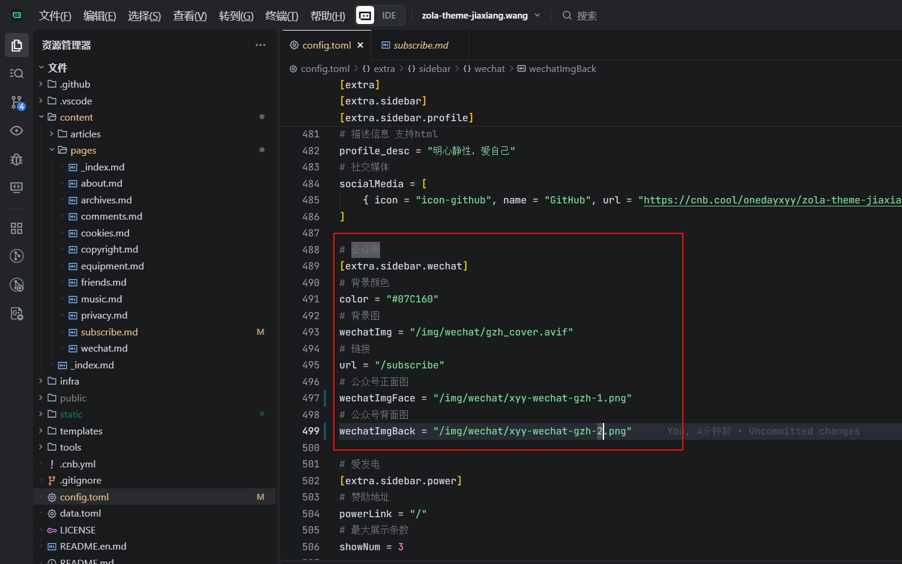Open the 转到(G) menu
The image size is (902, 564).
click(236, 16)
